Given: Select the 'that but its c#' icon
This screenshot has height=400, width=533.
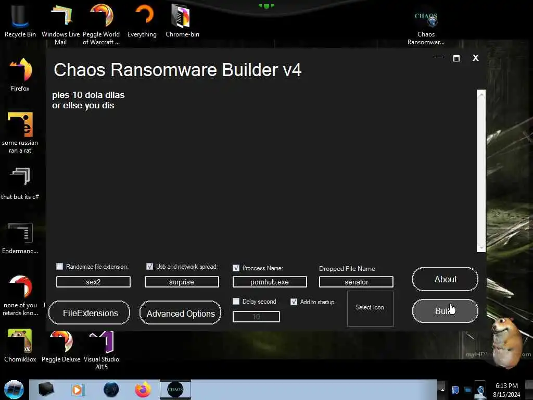Looking at the screenshot, I should [20, 184].
